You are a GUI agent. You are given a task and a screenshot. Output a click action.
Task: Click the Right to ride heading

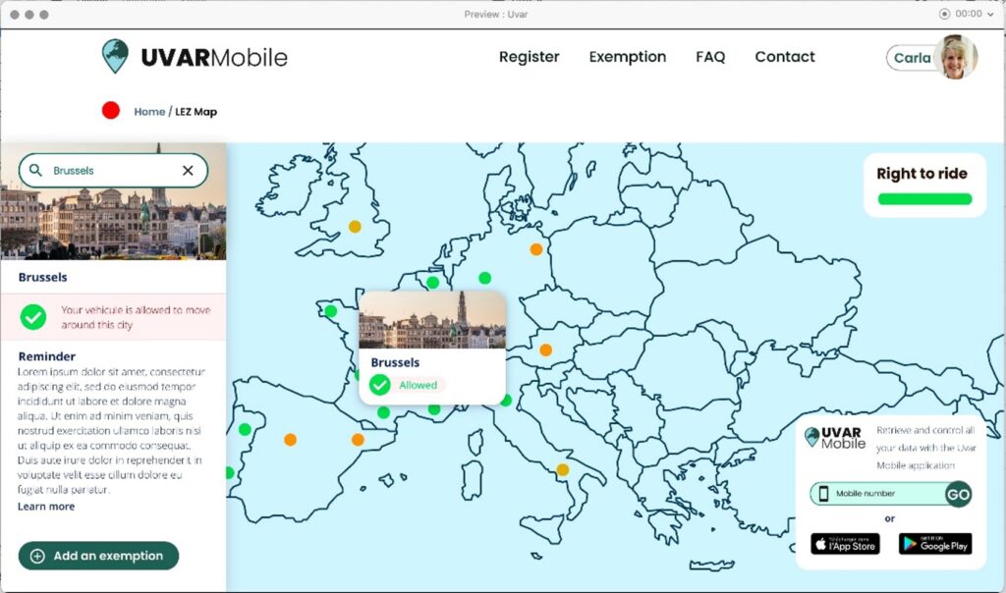click(922, 173)
